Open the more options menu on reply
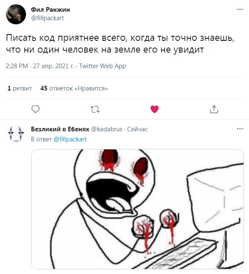The image size is (249, 274). [x=240, y=129]
